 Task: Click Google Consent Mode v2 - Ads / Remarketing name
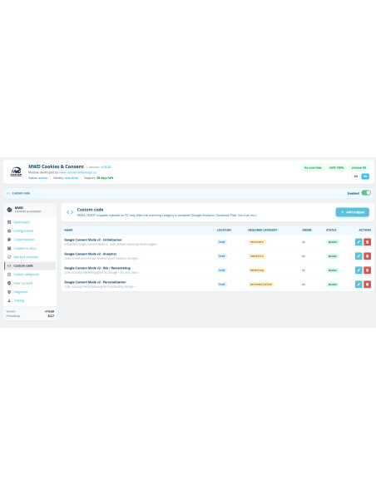click(97, 268)
